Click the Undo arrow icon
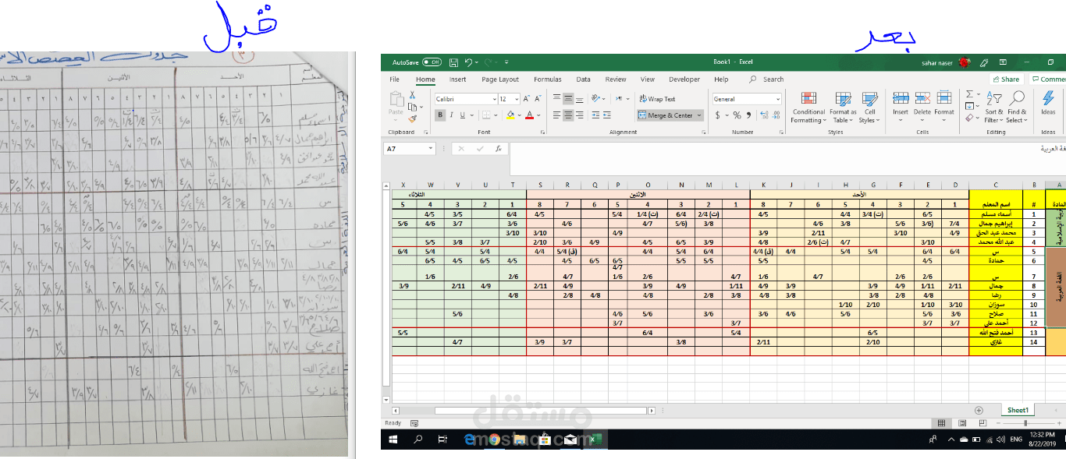 coord(468,62)
